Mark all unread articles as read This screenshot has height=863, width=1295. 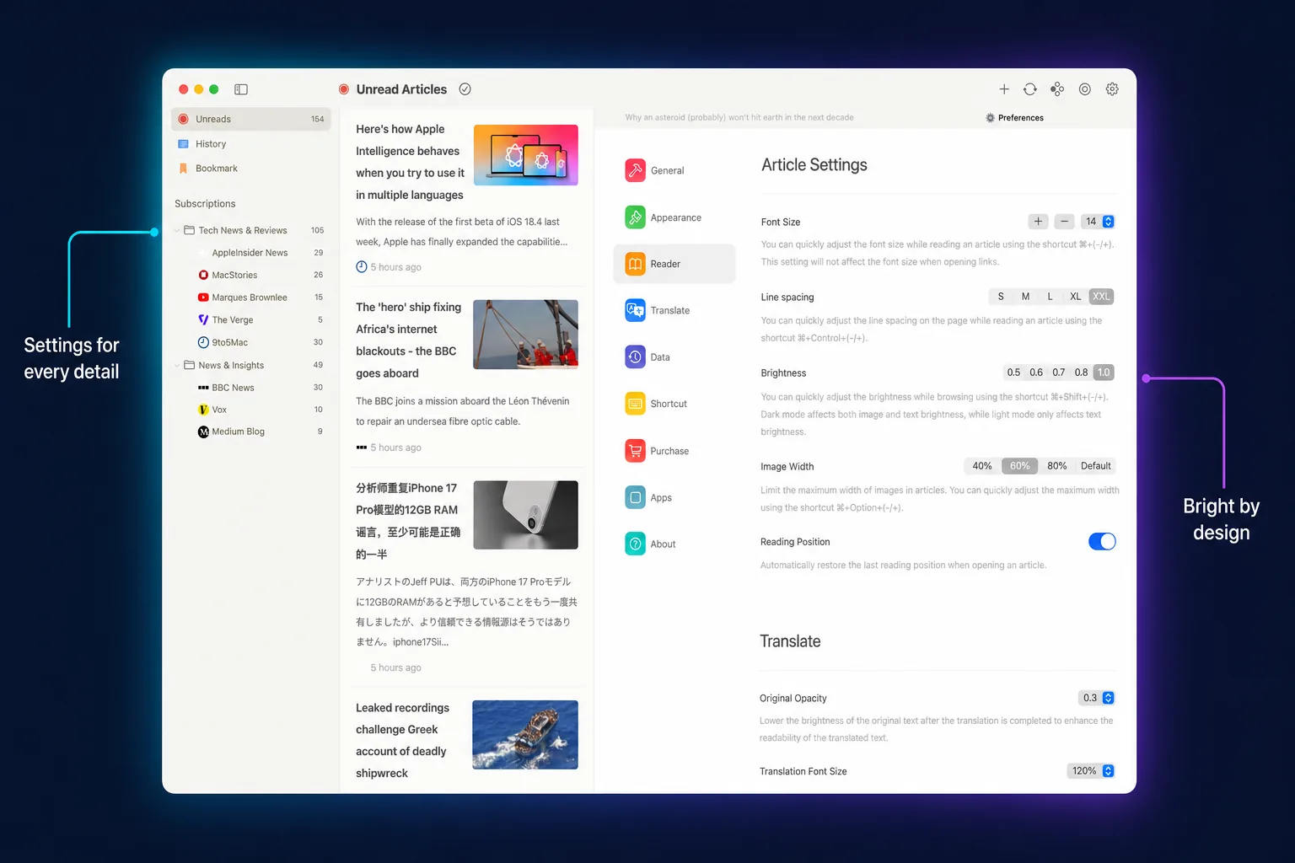coord(465,89)
